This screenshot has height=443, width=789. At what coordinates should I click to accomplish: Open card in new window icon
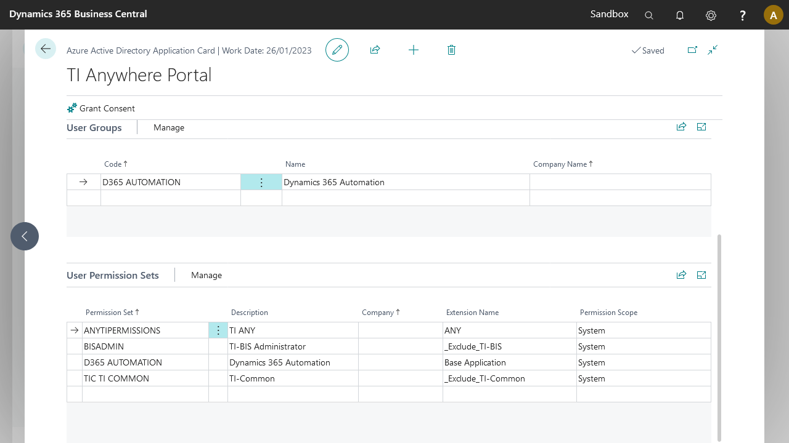click(692, 50)
